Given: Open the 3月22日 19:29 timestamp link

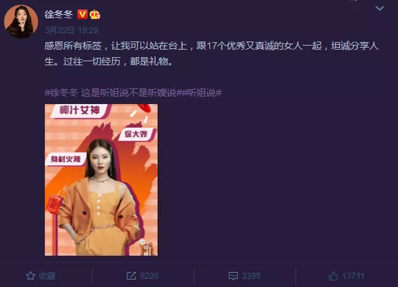Looking at the screenshot, I should [71, 31].
